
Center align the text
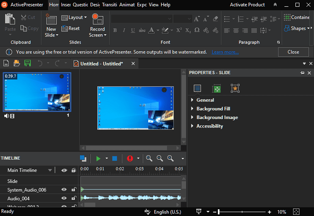pyautogui.click(x=236, y=30)
